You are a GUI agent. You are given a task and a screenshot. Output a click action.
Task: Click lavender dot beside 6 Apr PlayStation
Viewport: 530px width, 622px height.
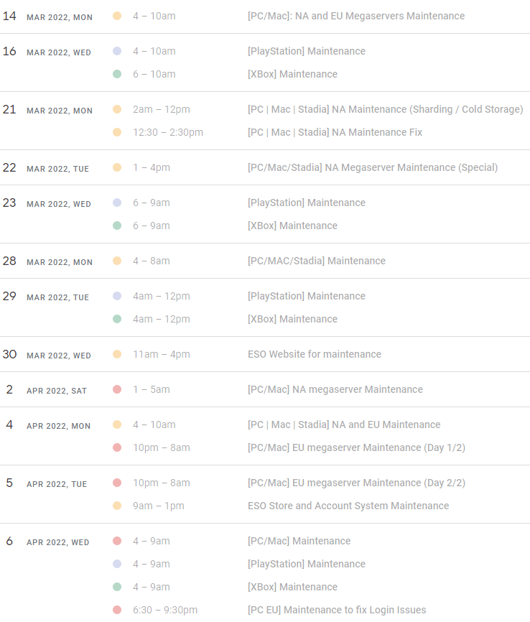click(117, 564)
